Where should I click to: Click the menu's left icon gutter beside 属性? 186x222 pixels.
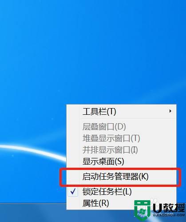click(73, 203)
